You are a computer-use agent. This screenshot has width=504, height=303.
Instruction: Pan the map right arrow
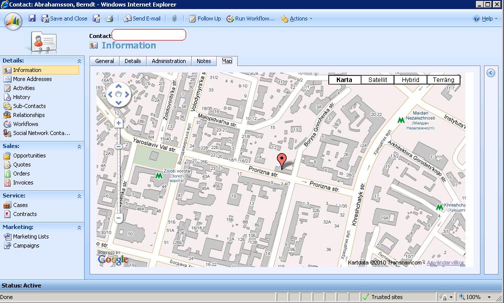pyautogui.click(x=127, y=94)
